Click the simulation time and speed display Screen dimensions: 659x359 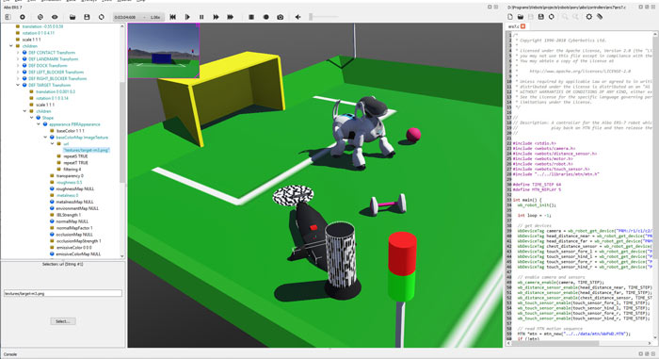138,17
